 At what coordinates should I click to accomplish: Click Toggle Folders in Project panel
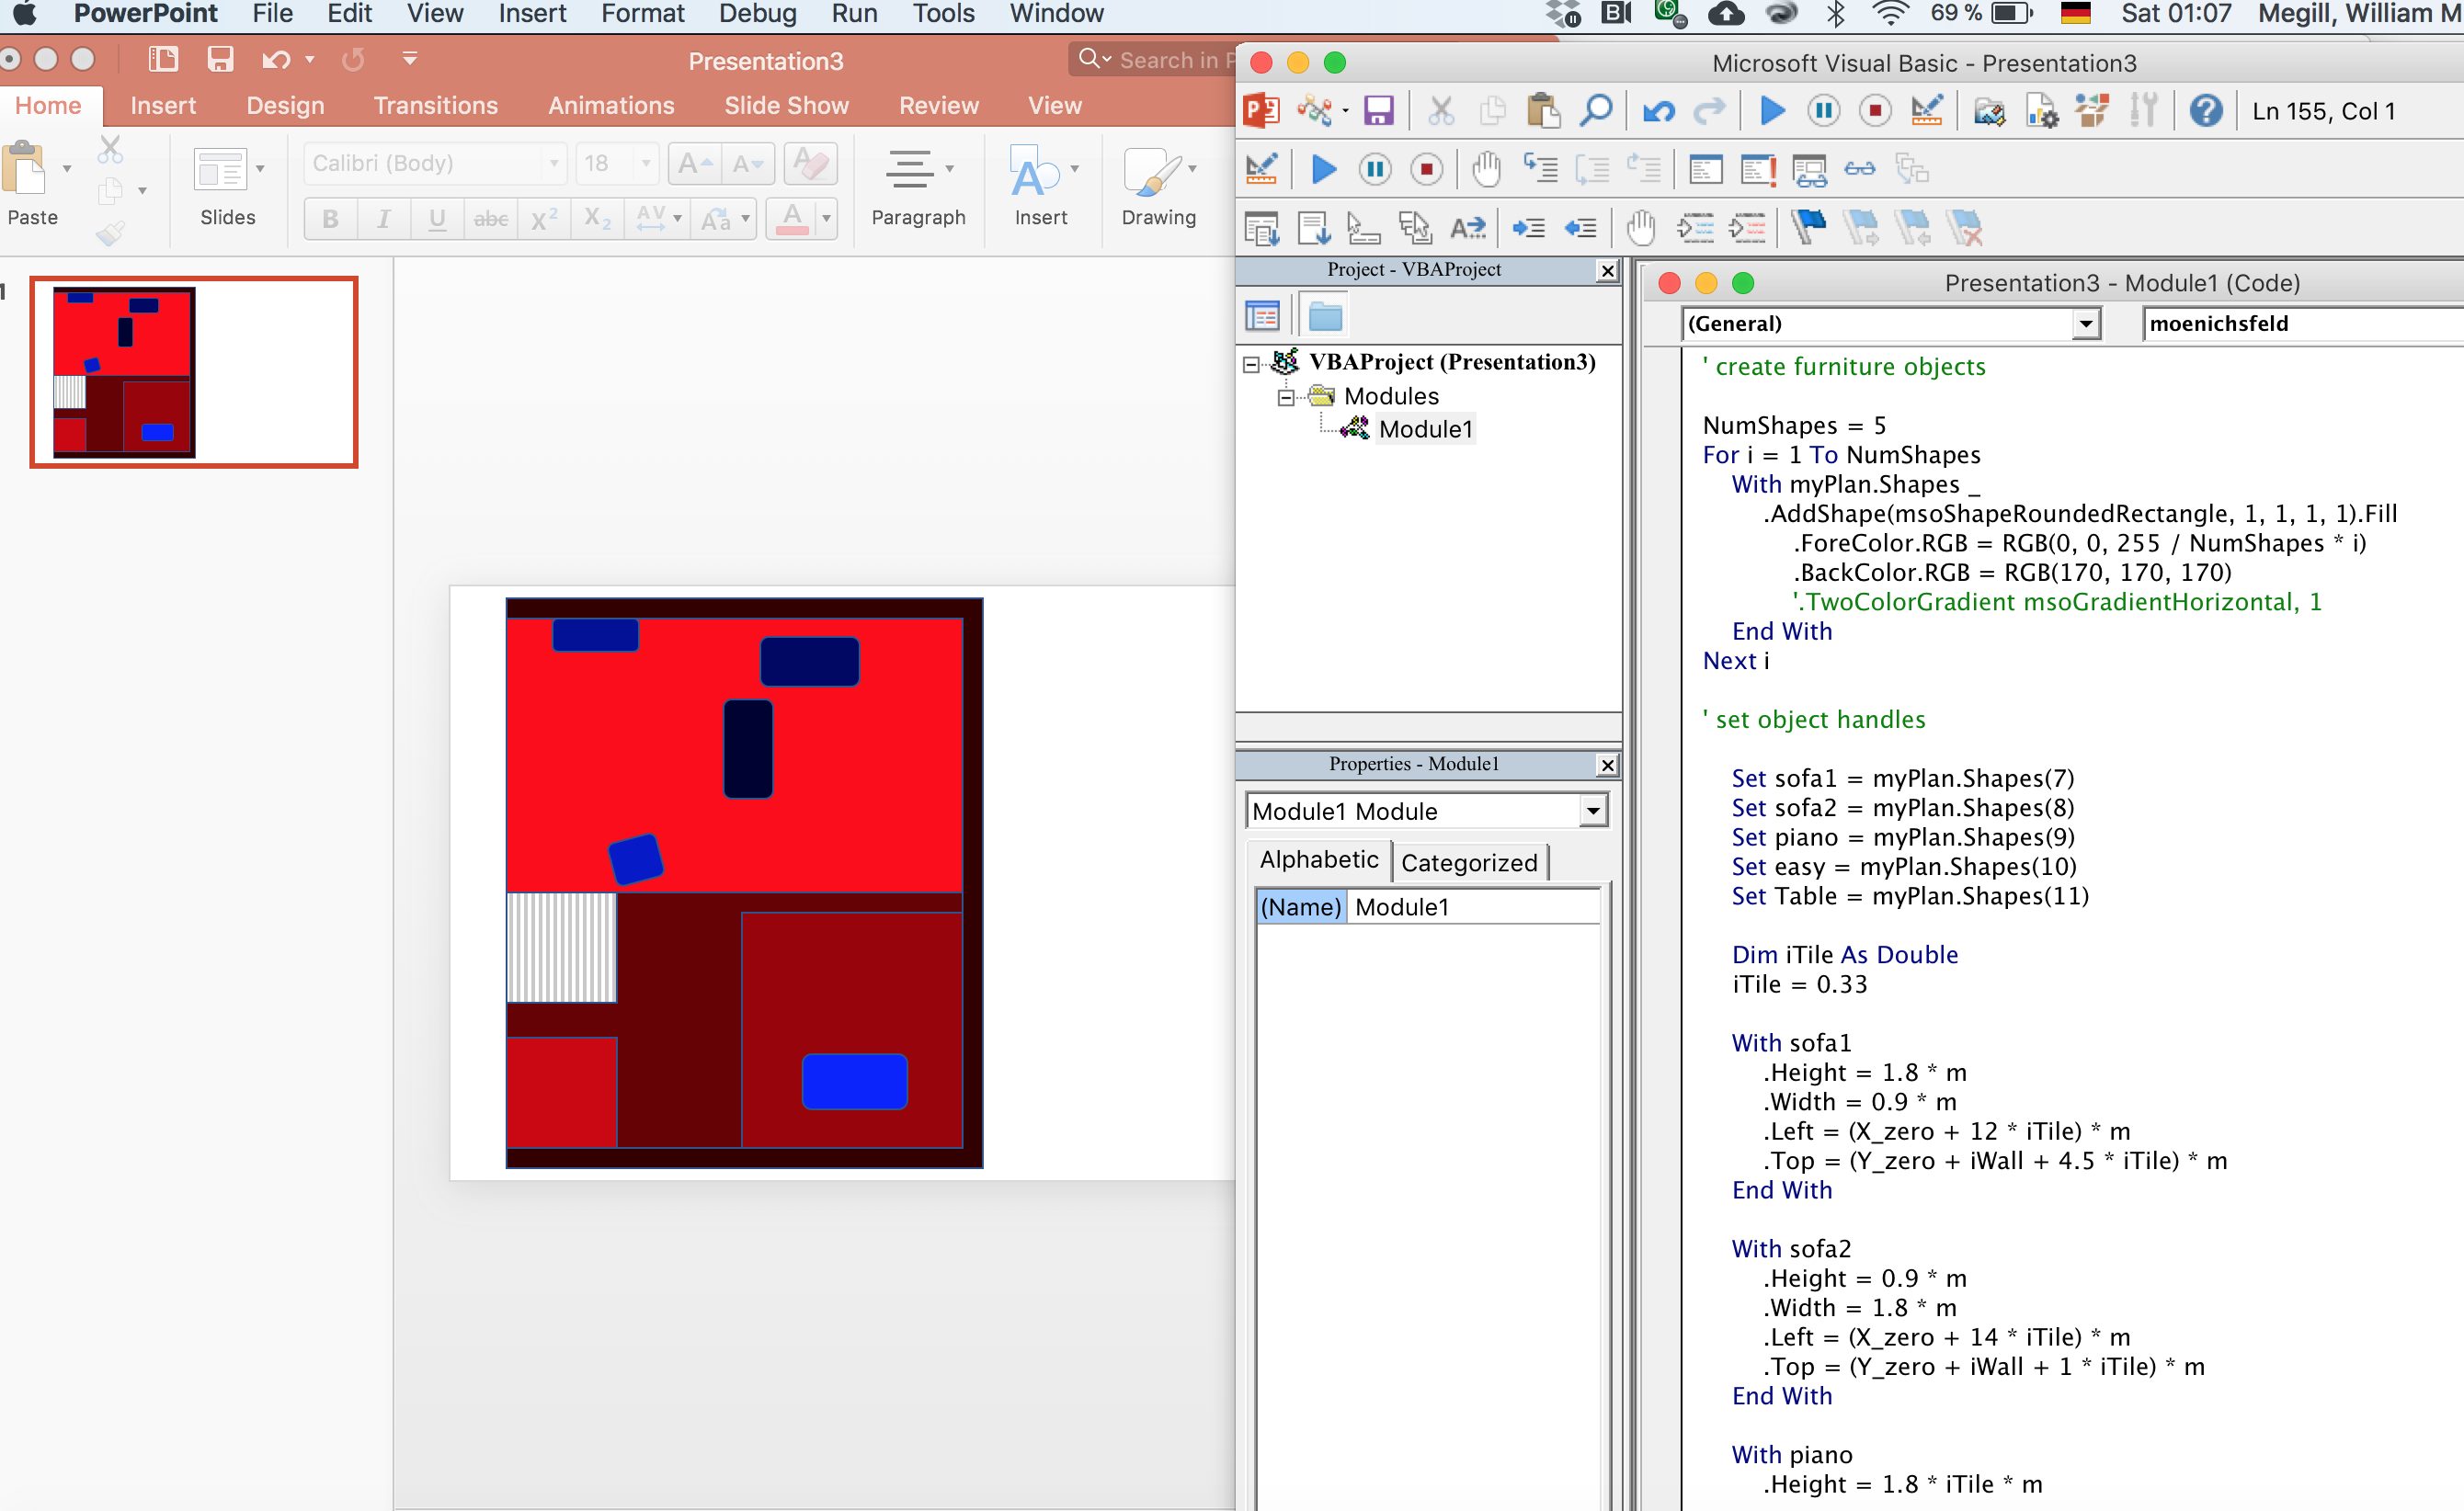(1324, 317)
